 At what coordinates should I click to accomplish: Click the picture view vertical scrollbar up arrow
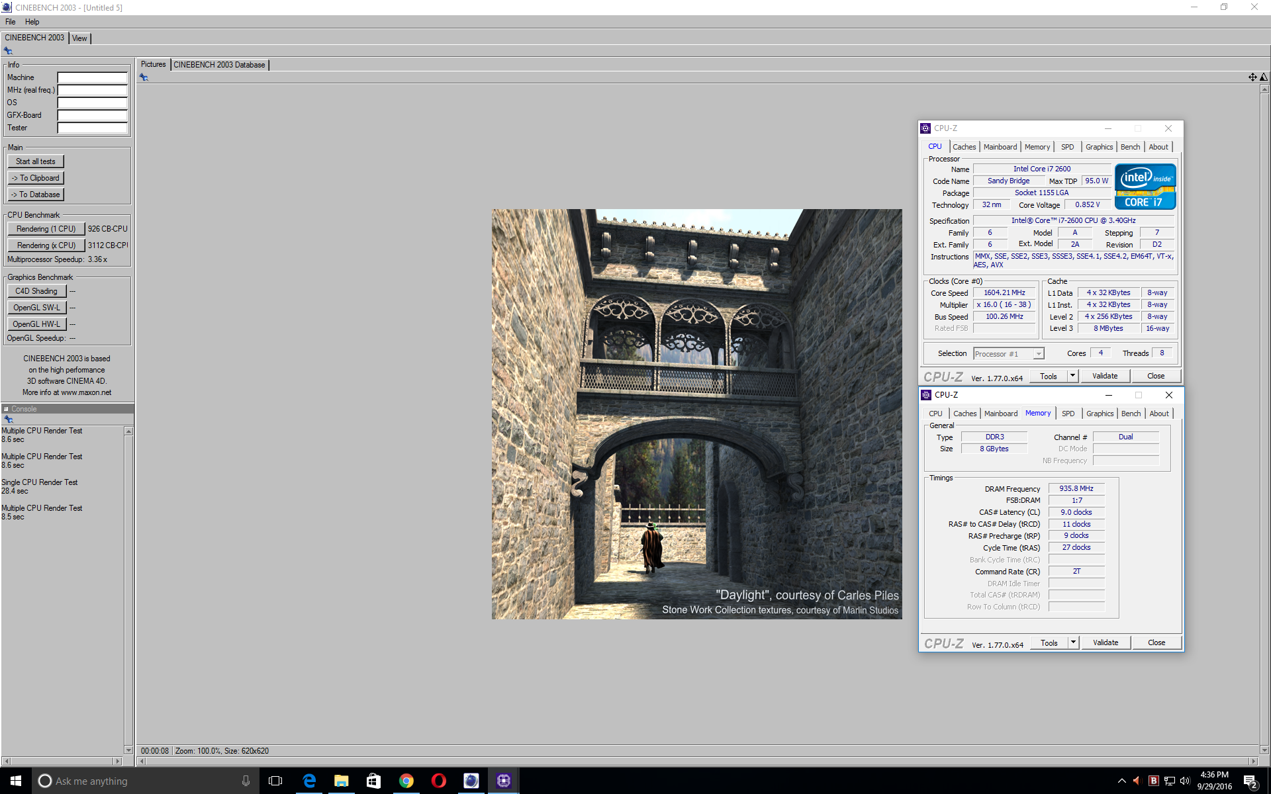pyautogui.click(x=1264, y=89)
